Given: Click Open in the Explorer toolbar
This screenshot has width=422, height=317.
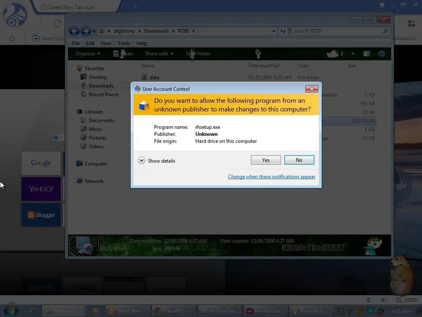Looking at the screenshot, I should pos(123,54).
